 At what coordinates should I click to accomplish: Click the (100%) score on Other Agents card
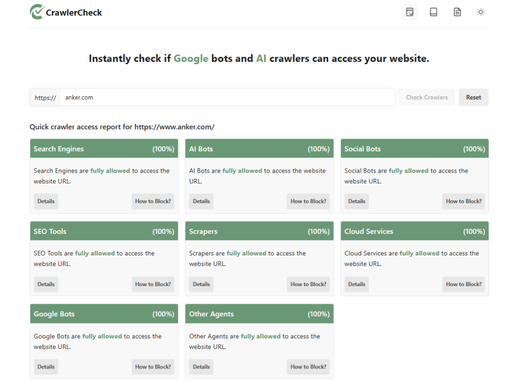point(319,314)
